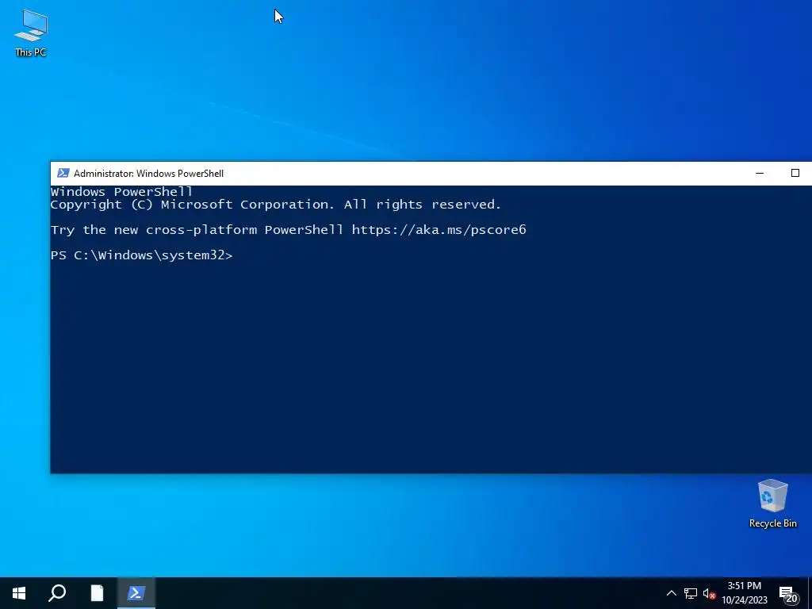Select PowerShell taskbar button
The image size is (812, 609).
pyautogui.click(x=136, y=593)
